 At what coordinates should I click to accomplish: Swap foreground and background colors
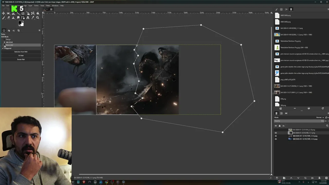tap(23, 22)
